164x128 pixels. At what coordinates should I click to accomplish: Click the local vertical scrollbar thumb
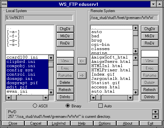pyautogui.click(x=51, y=64)
